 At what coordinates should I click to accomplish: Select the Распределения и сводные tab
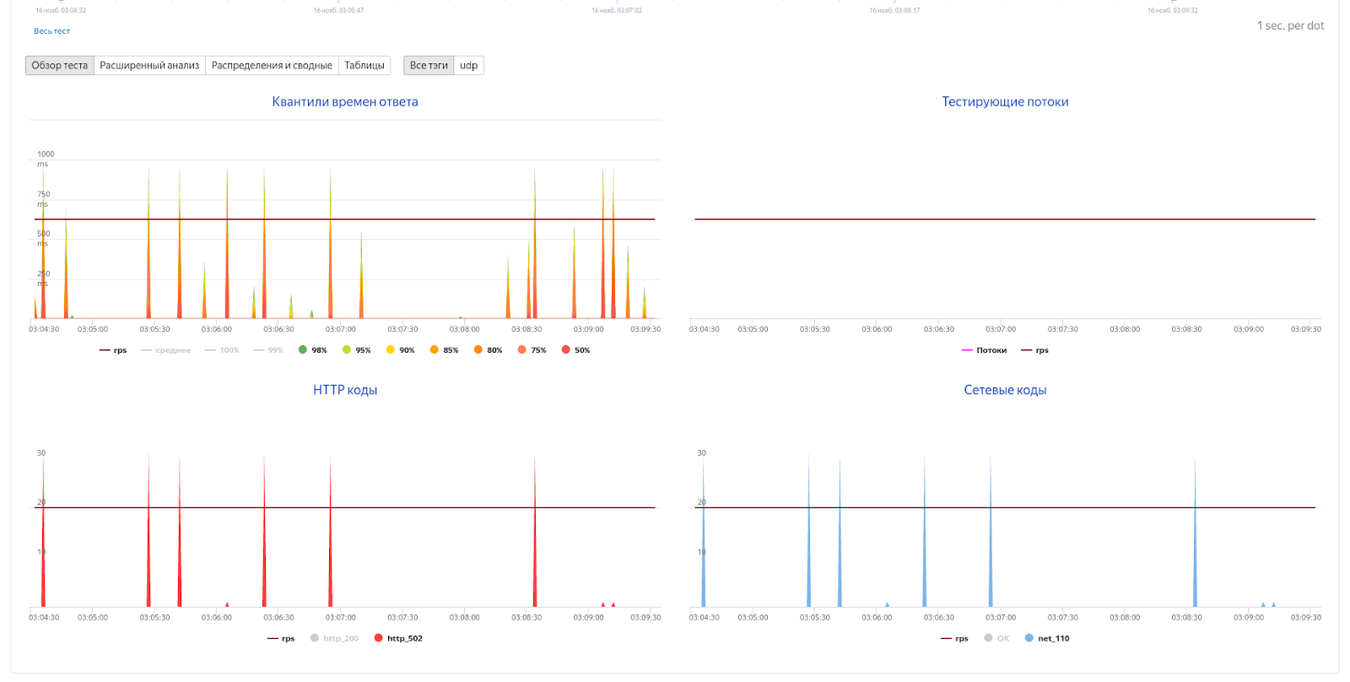(x=272, y=66)
